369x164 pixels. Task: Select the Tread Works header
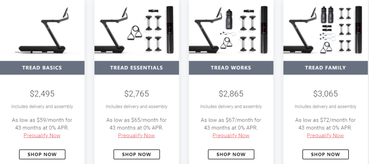pyautogui.click(x=231, y=68)
